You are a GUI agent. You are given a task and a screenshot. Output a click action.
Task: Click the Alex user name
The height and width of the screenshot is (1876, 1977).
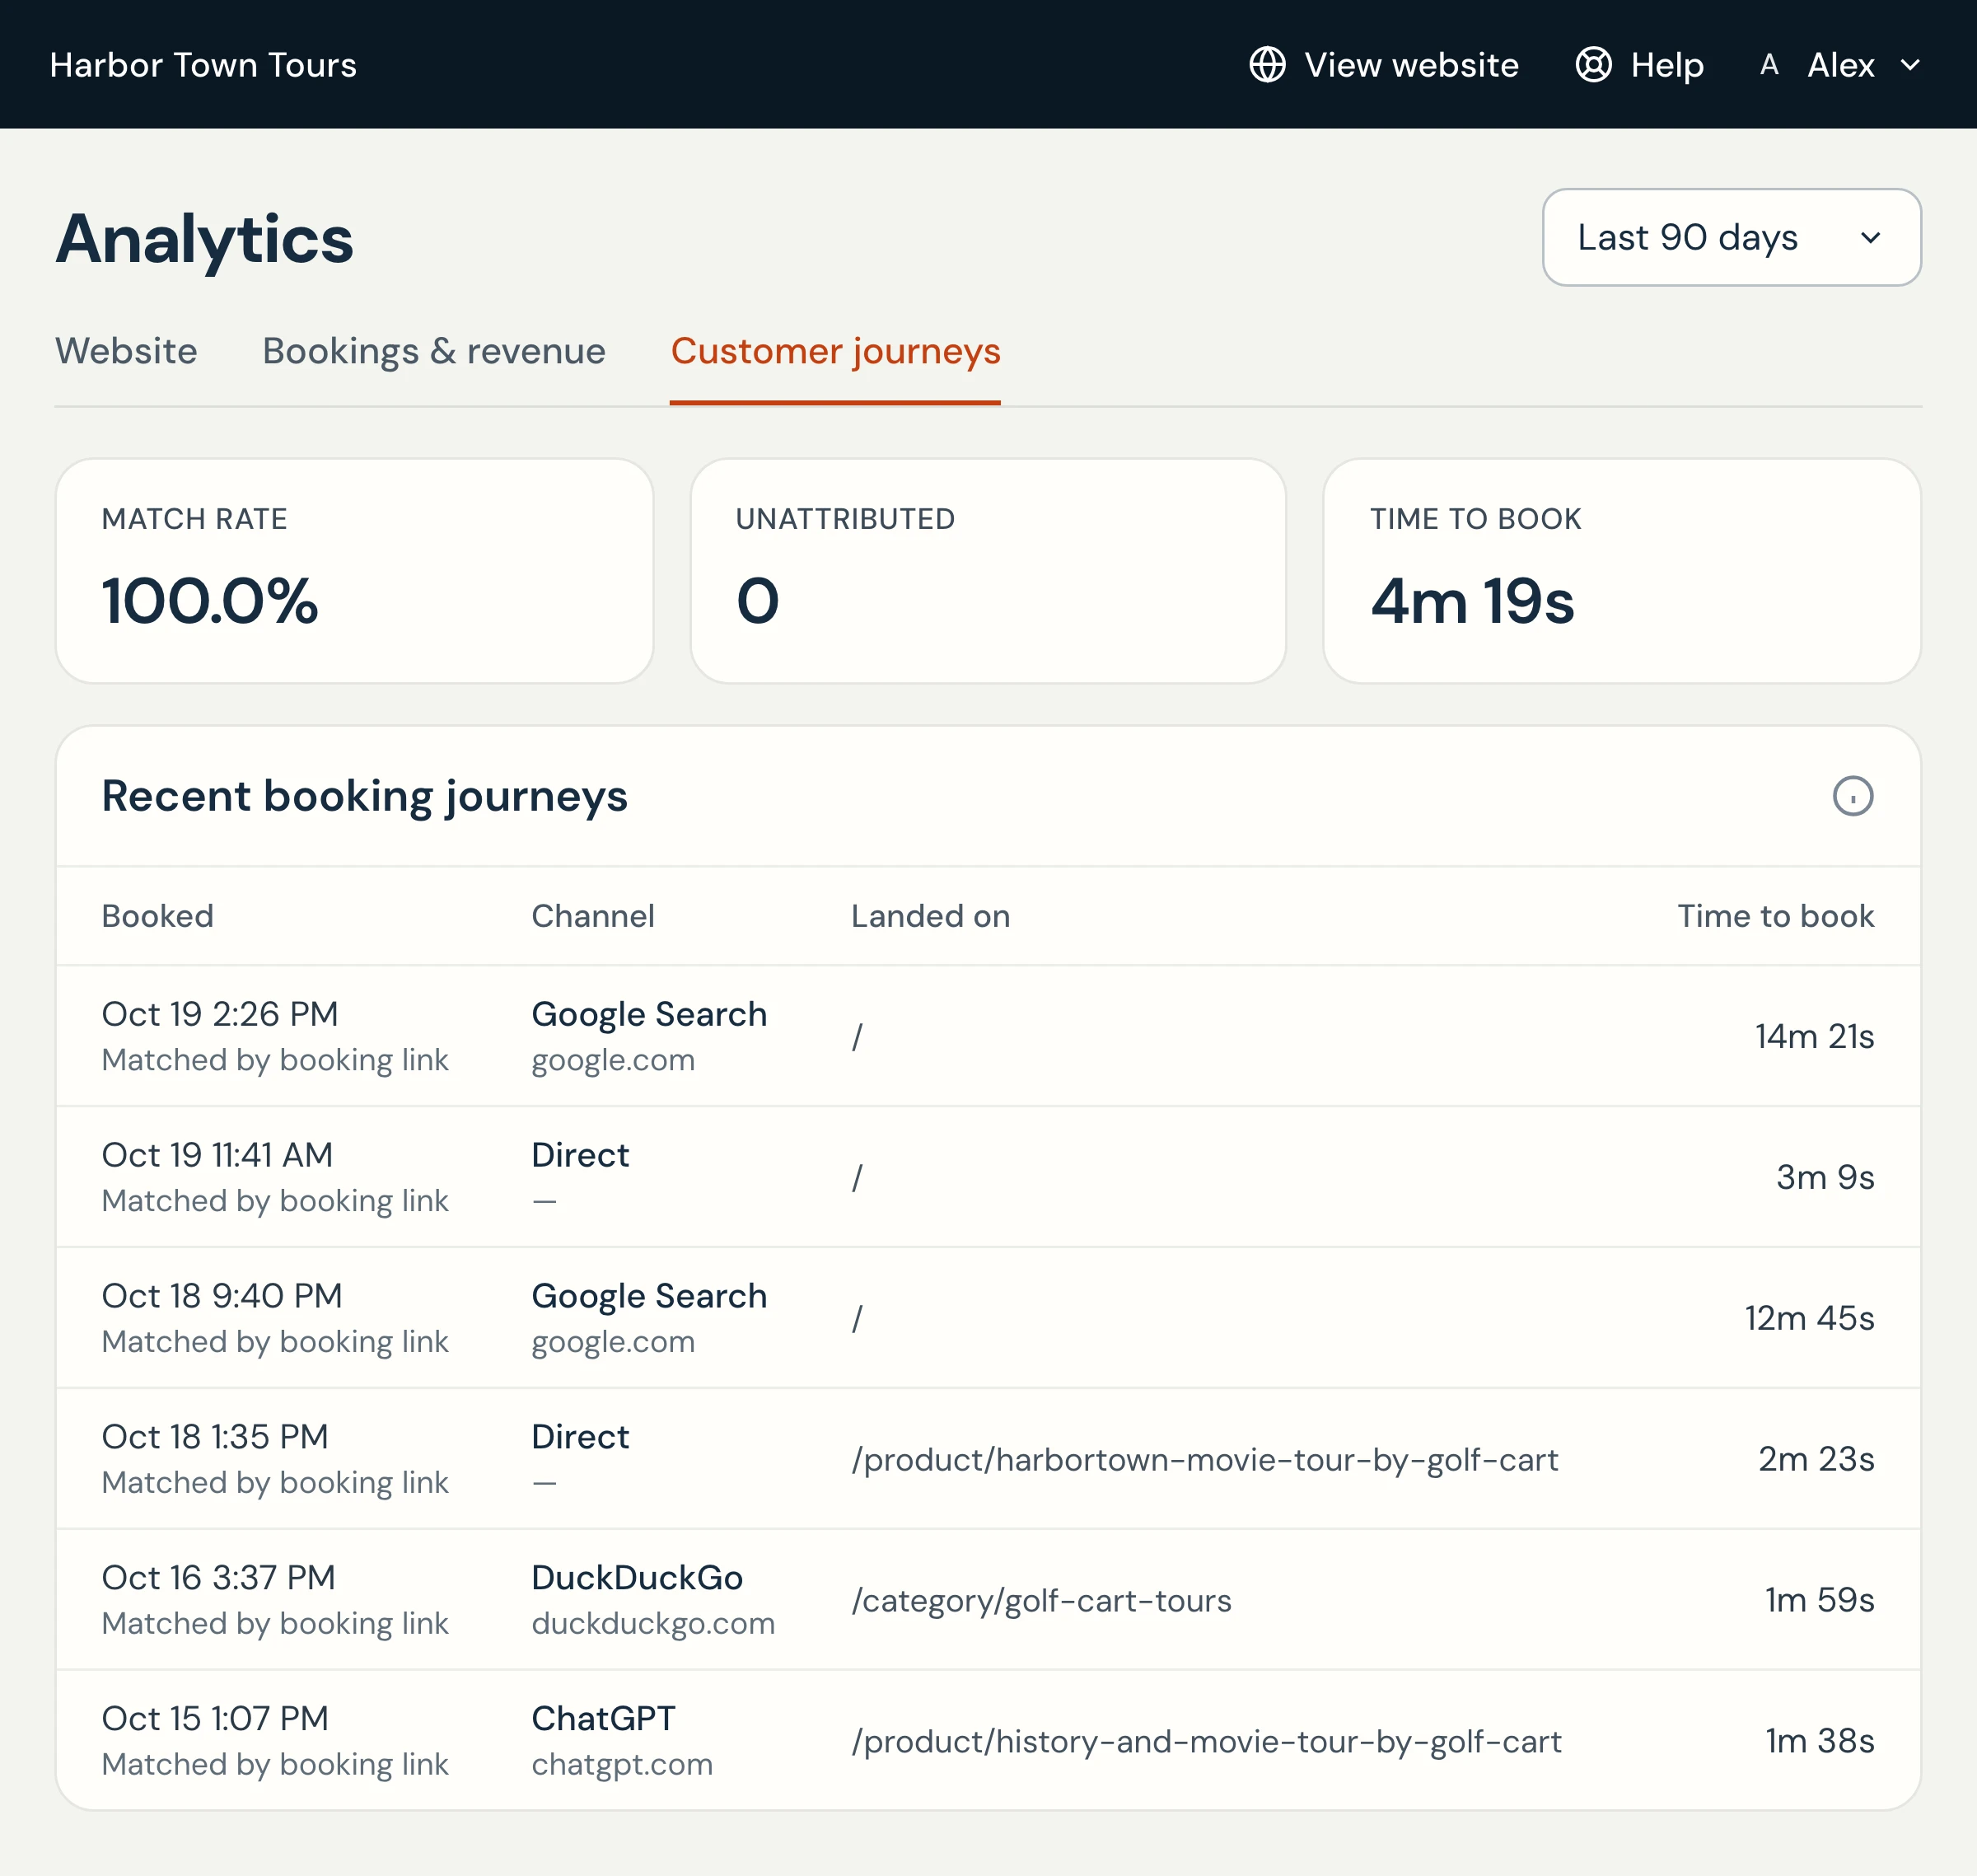tap(1840, 65)
